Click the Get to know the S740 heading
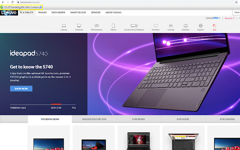Screen dimensions: 240x150 (x=31, y=67)
